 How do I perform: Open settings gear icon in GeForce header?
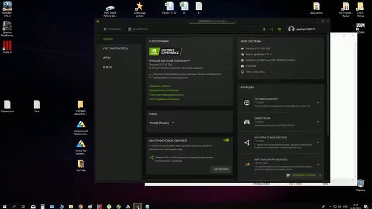279,29
